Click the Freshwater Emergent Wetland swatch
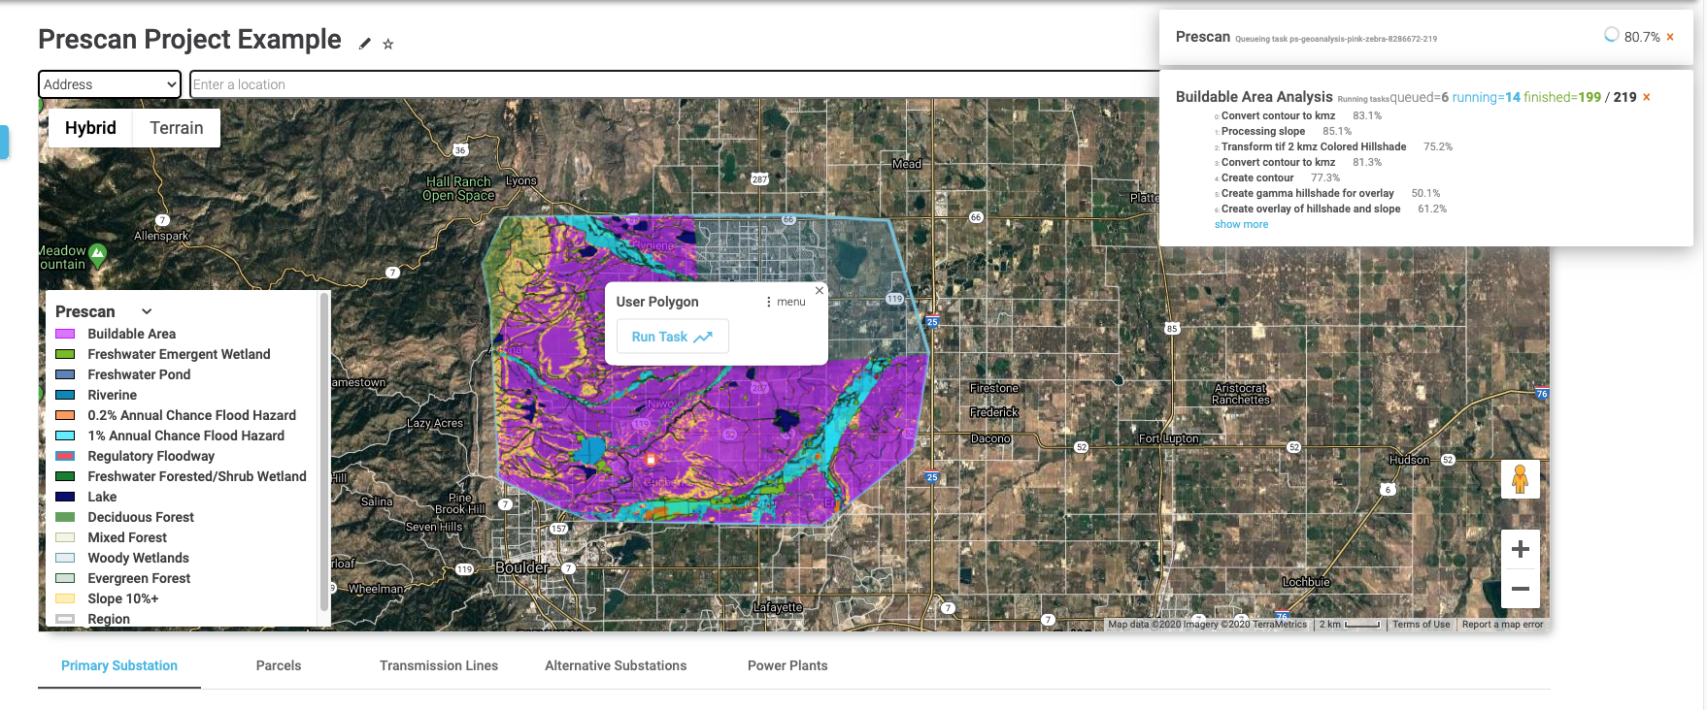The height and width of the screenshot is (710, 1707). [x=65, y=354]
